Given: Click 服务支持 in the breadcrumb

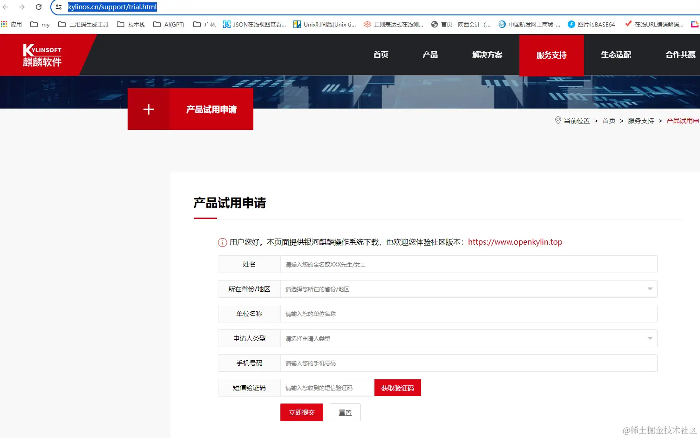Looking at the screenshot, I should click(641, 121).
